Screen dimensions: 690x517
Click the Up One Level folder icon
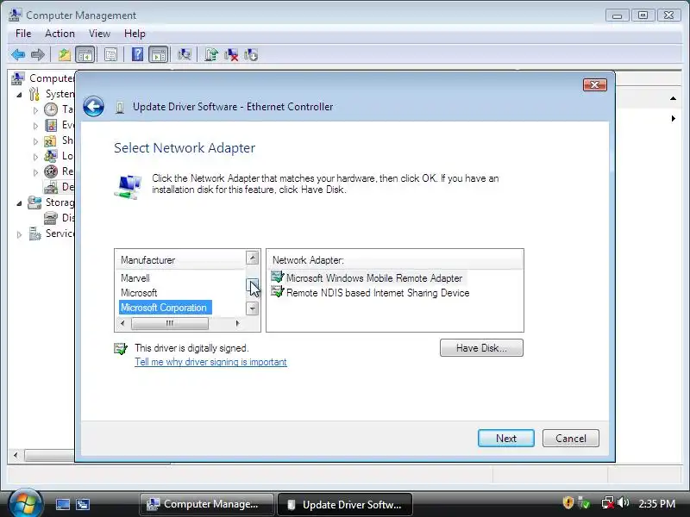click(x=64, y=55)
